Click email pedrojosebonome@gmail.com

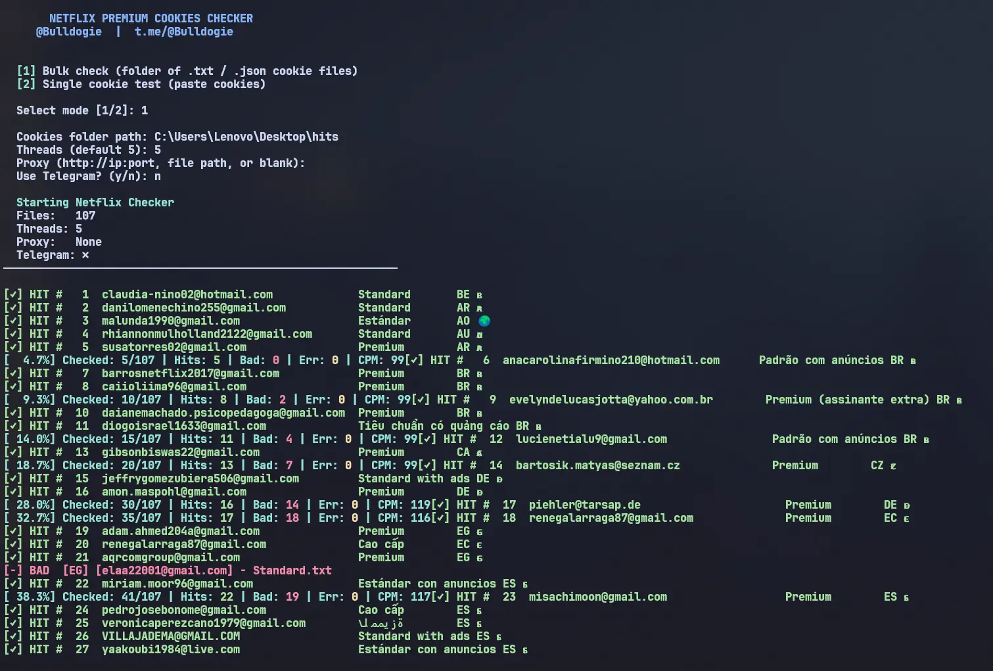pos(184,610)
